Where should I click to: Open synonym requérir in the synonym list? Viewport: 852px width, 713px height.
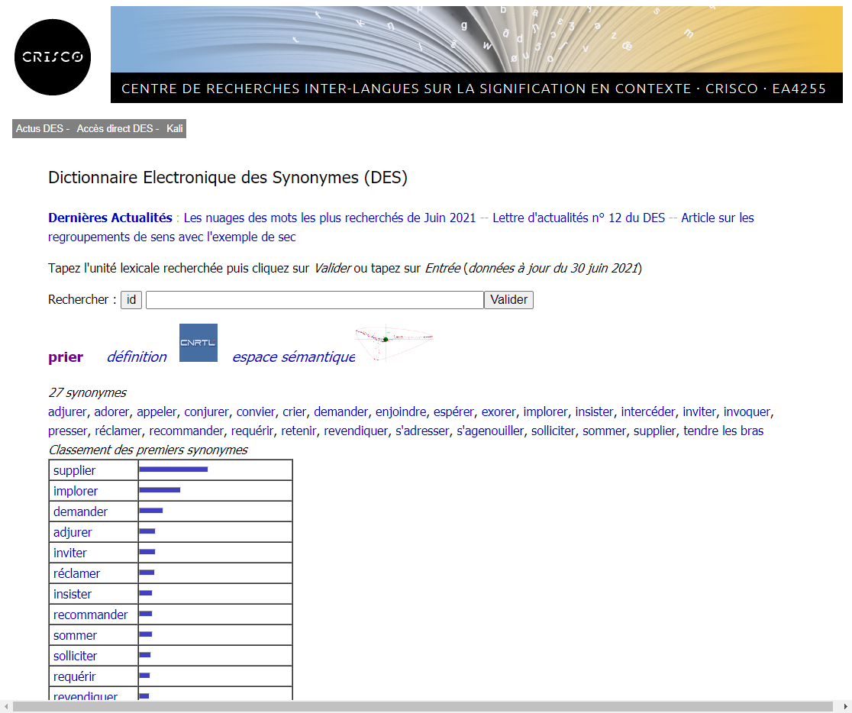(252, 431)
